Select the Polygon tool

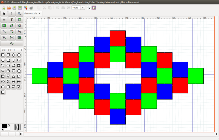click(11, 25)
